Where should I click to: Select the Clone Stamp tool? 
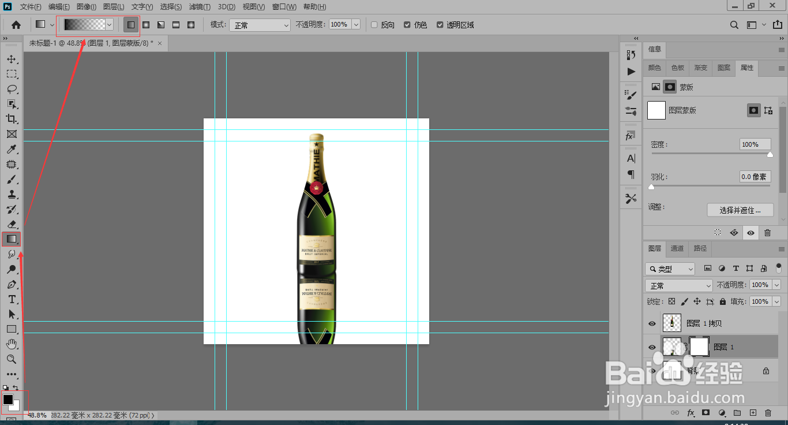pos(12,195)
